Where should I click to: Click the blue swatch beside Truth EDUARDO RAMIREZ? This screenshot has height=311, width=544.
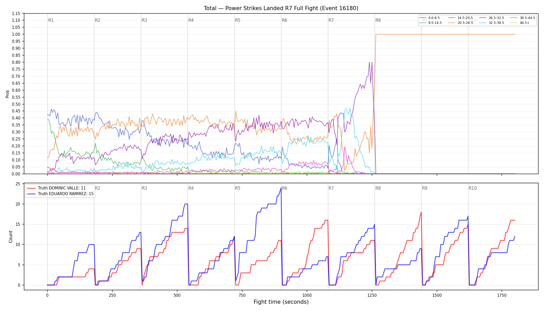[32, 194]
